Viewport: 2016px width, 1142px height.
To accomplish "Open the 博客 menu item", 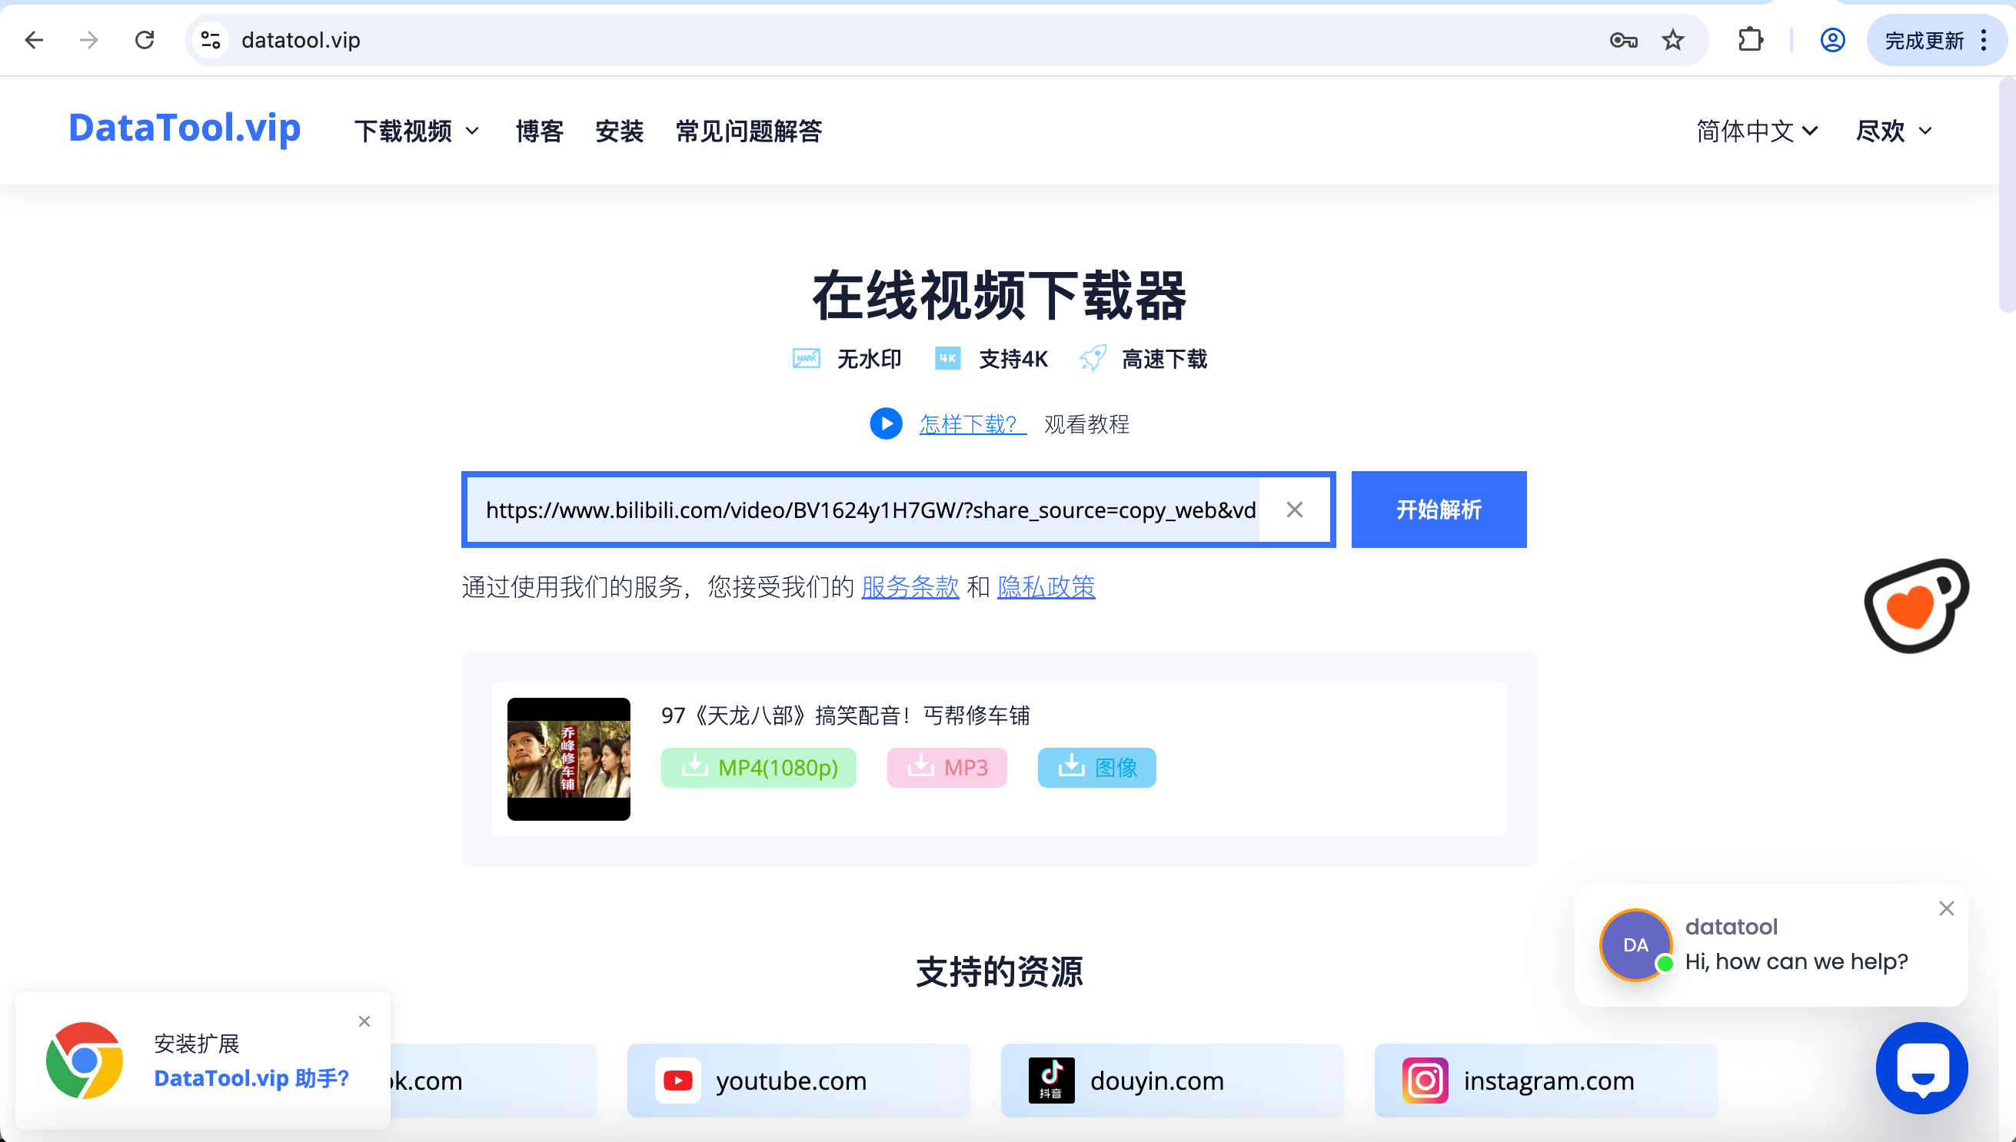I will (x=539, y=131).
